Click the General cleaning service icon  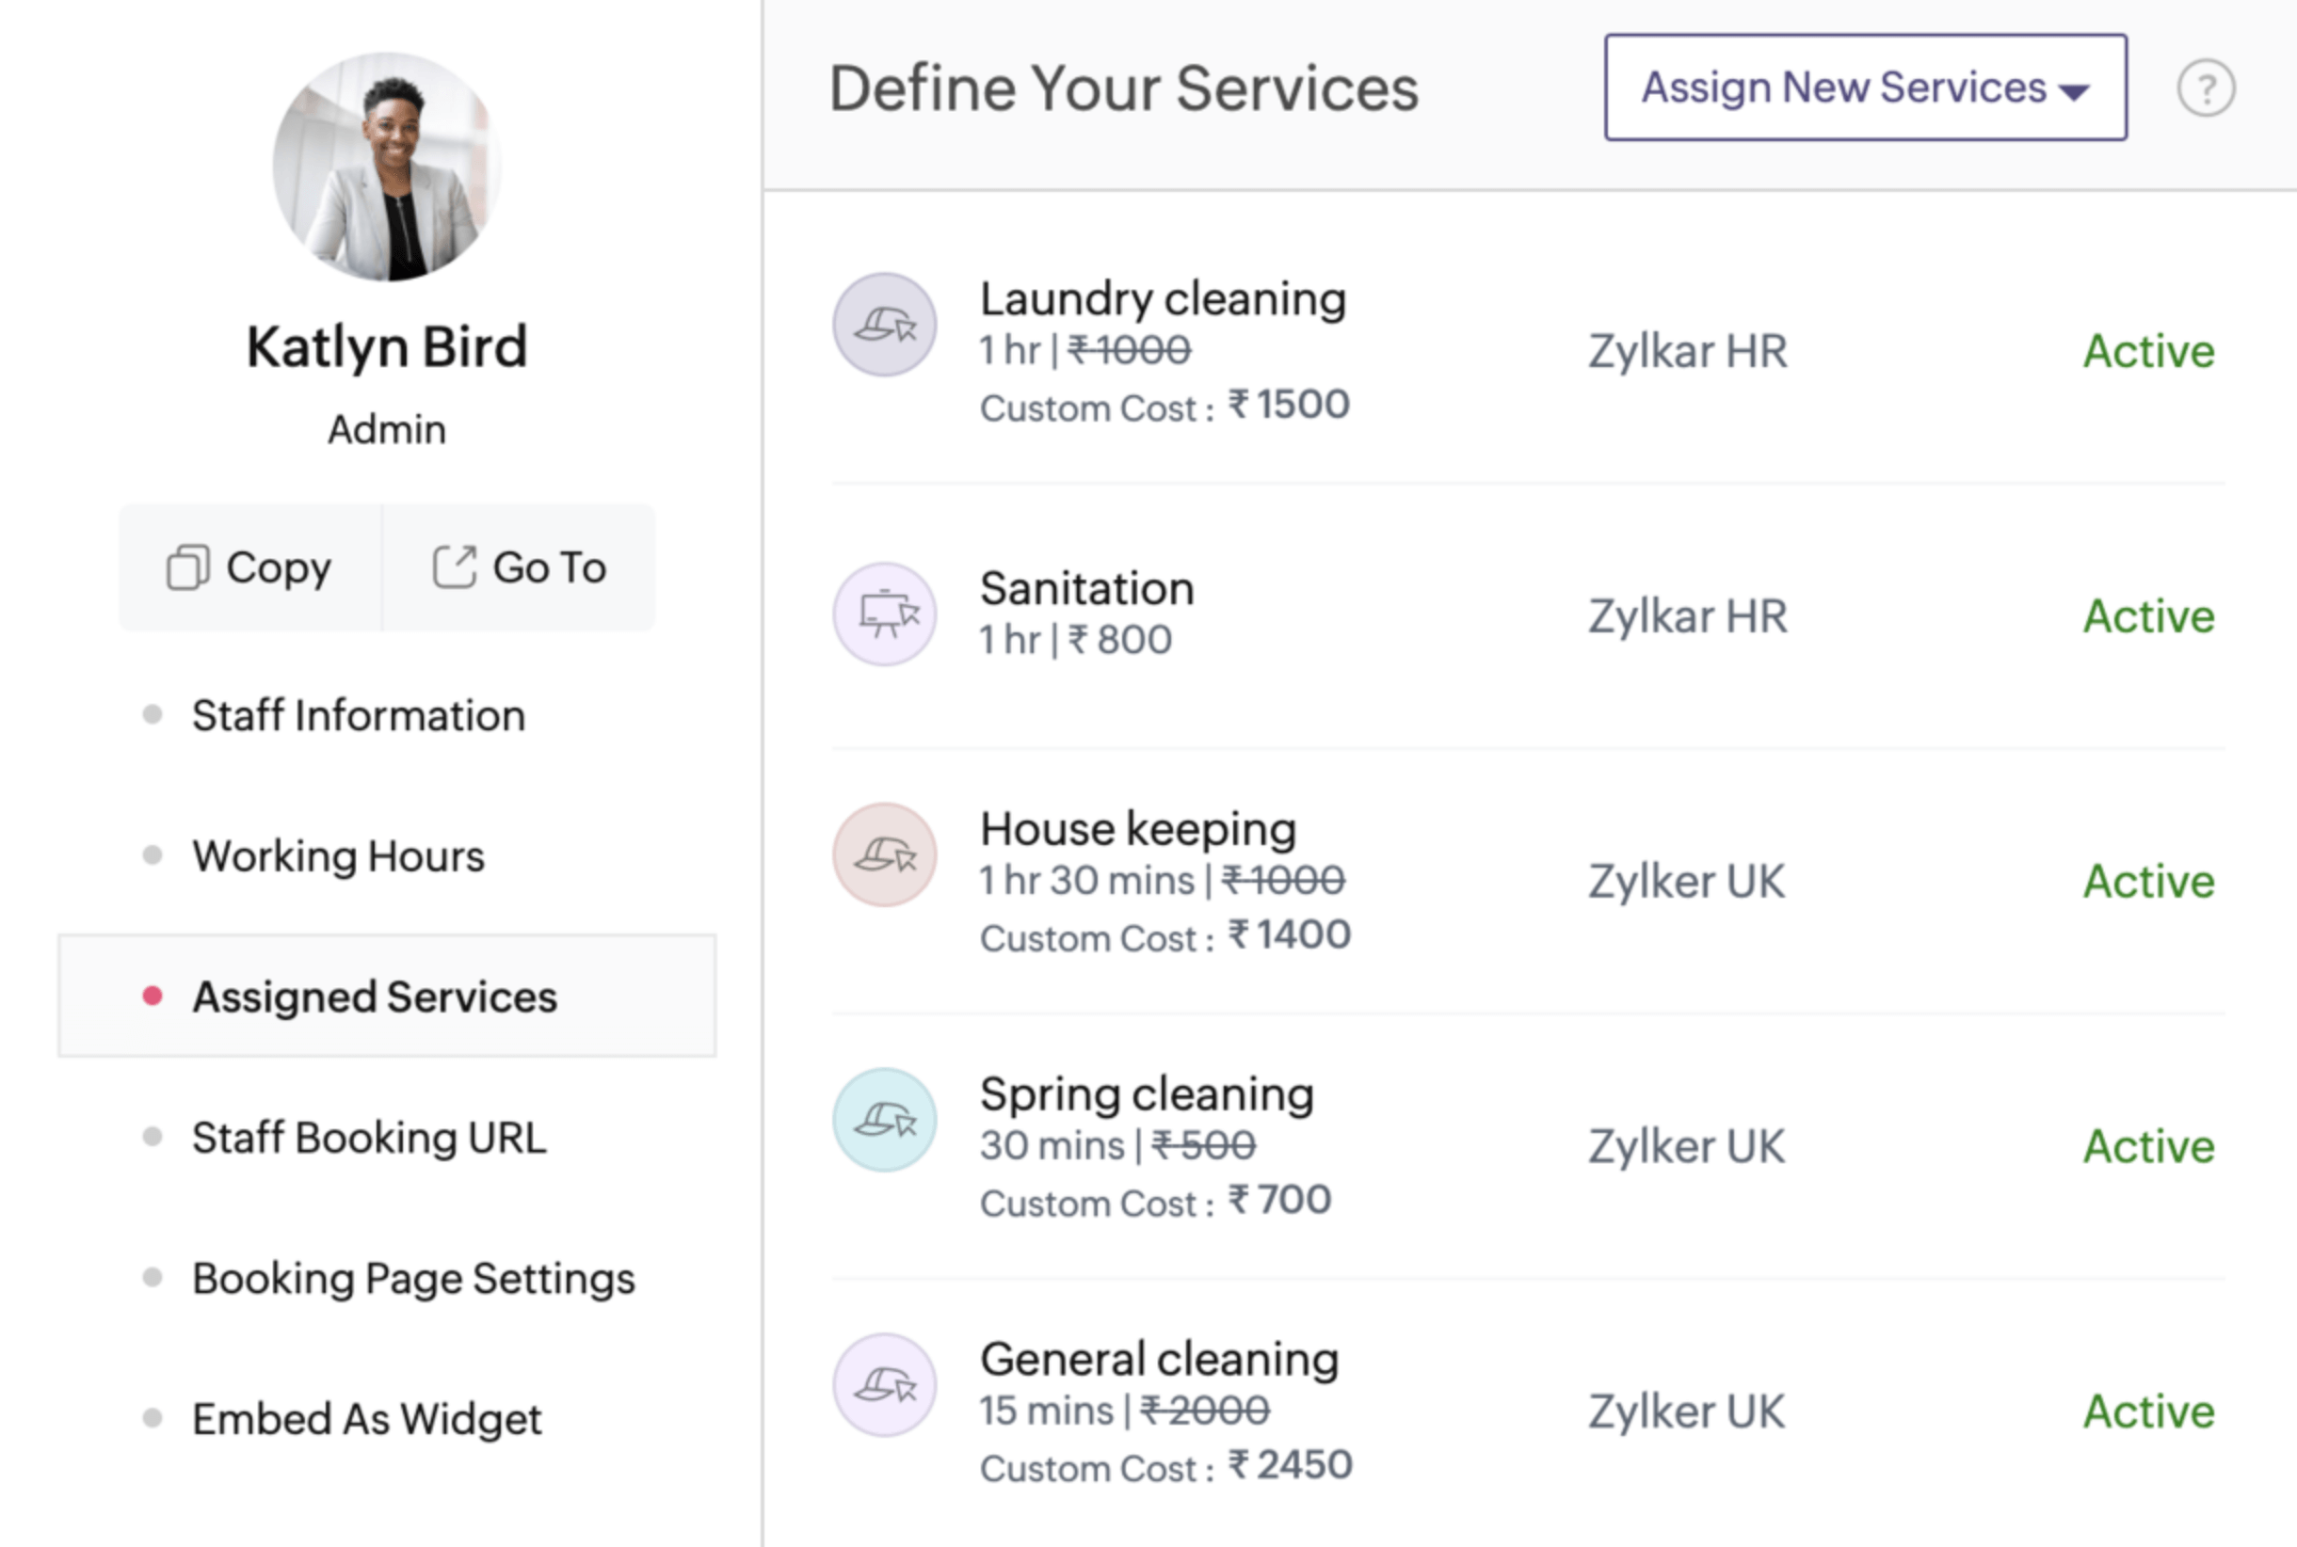[885, 1385]
